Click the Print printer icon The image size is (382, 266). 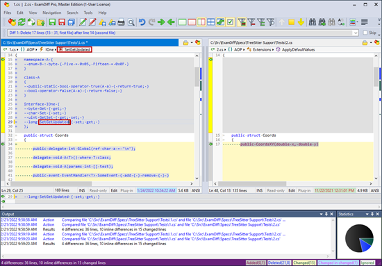point(122,22)
